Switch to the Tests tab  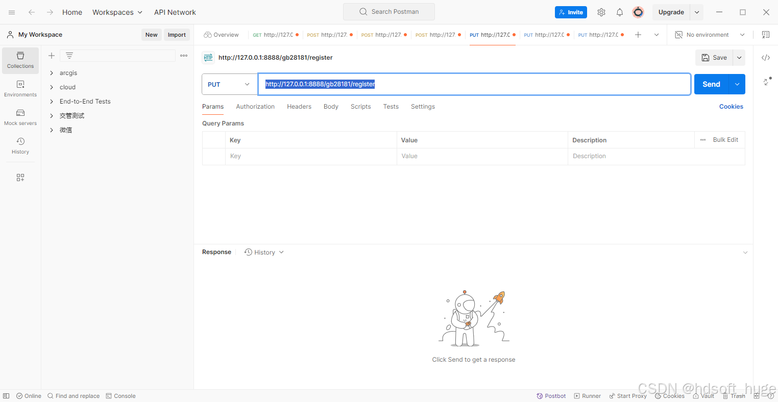(391, 107)
